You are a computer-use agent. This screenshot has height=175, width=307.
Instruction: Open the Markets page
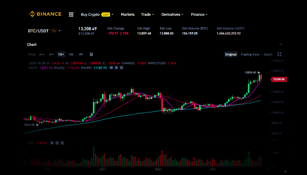(128, 14)
